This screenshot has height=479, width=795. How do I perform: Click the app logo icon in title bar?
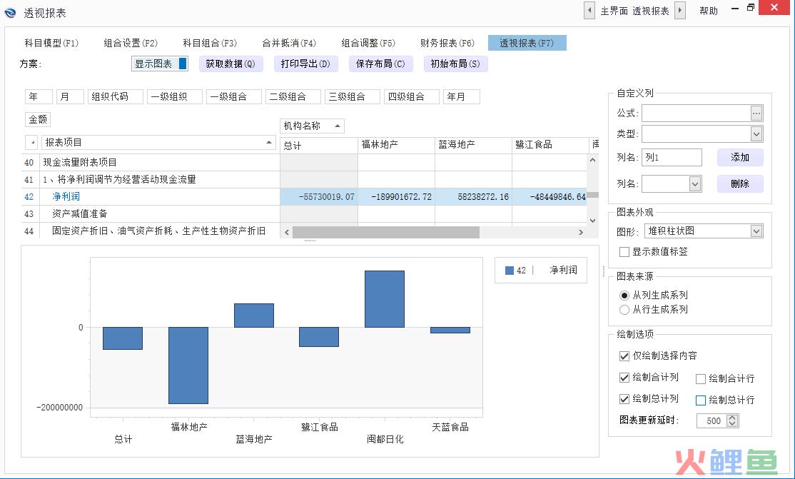coord(11,13)
